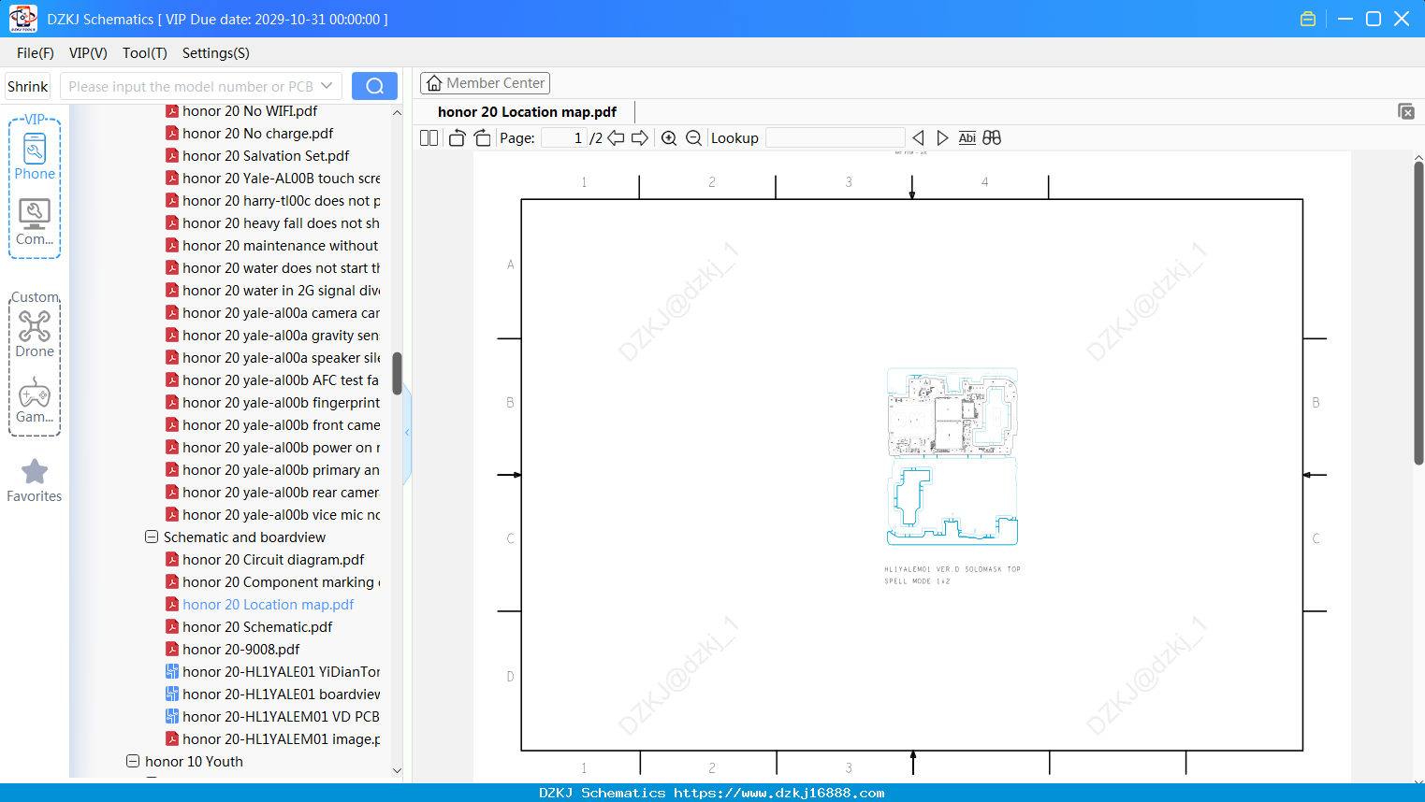Viewport: 1425px width, 802px height.
Task: Click the Lookup text field
Action: click(836, 138)
